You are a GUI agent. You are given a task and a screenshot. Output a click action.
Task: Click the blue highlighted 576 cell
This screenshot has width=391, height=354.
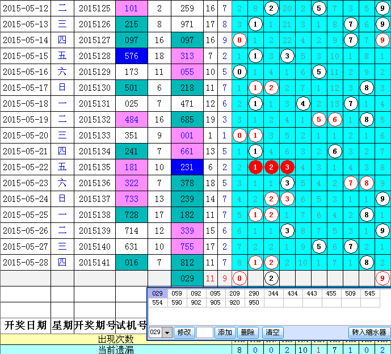(x=131, y=56)
